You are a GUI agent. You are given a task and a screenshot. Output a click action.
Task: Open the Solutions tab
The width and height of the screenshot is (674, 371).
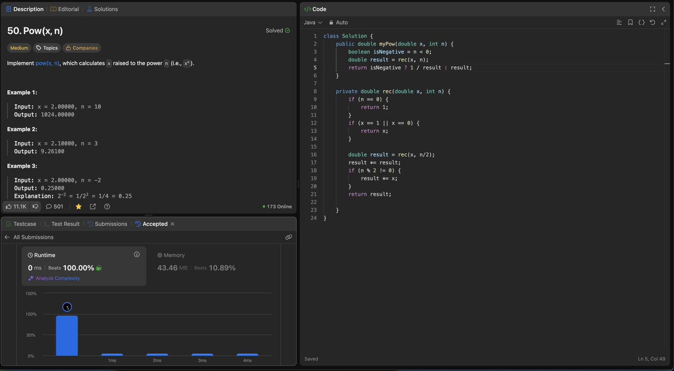(x=102, y=9)
